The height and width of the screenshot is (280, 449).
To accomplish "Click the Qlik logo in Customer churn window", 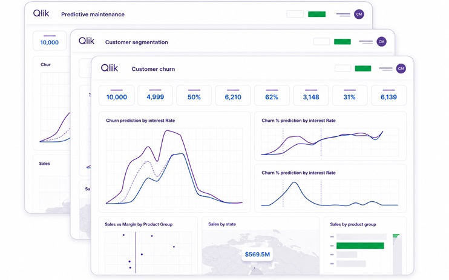I will click(110, 68).
